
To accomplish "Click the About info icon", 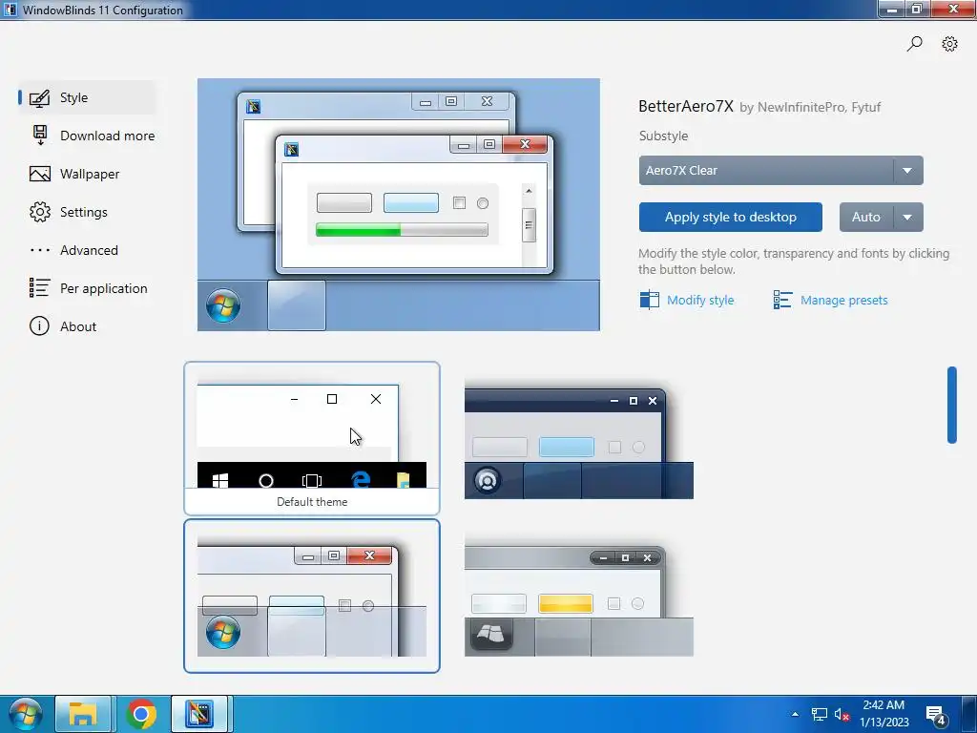I will click(x=39, y=326).
